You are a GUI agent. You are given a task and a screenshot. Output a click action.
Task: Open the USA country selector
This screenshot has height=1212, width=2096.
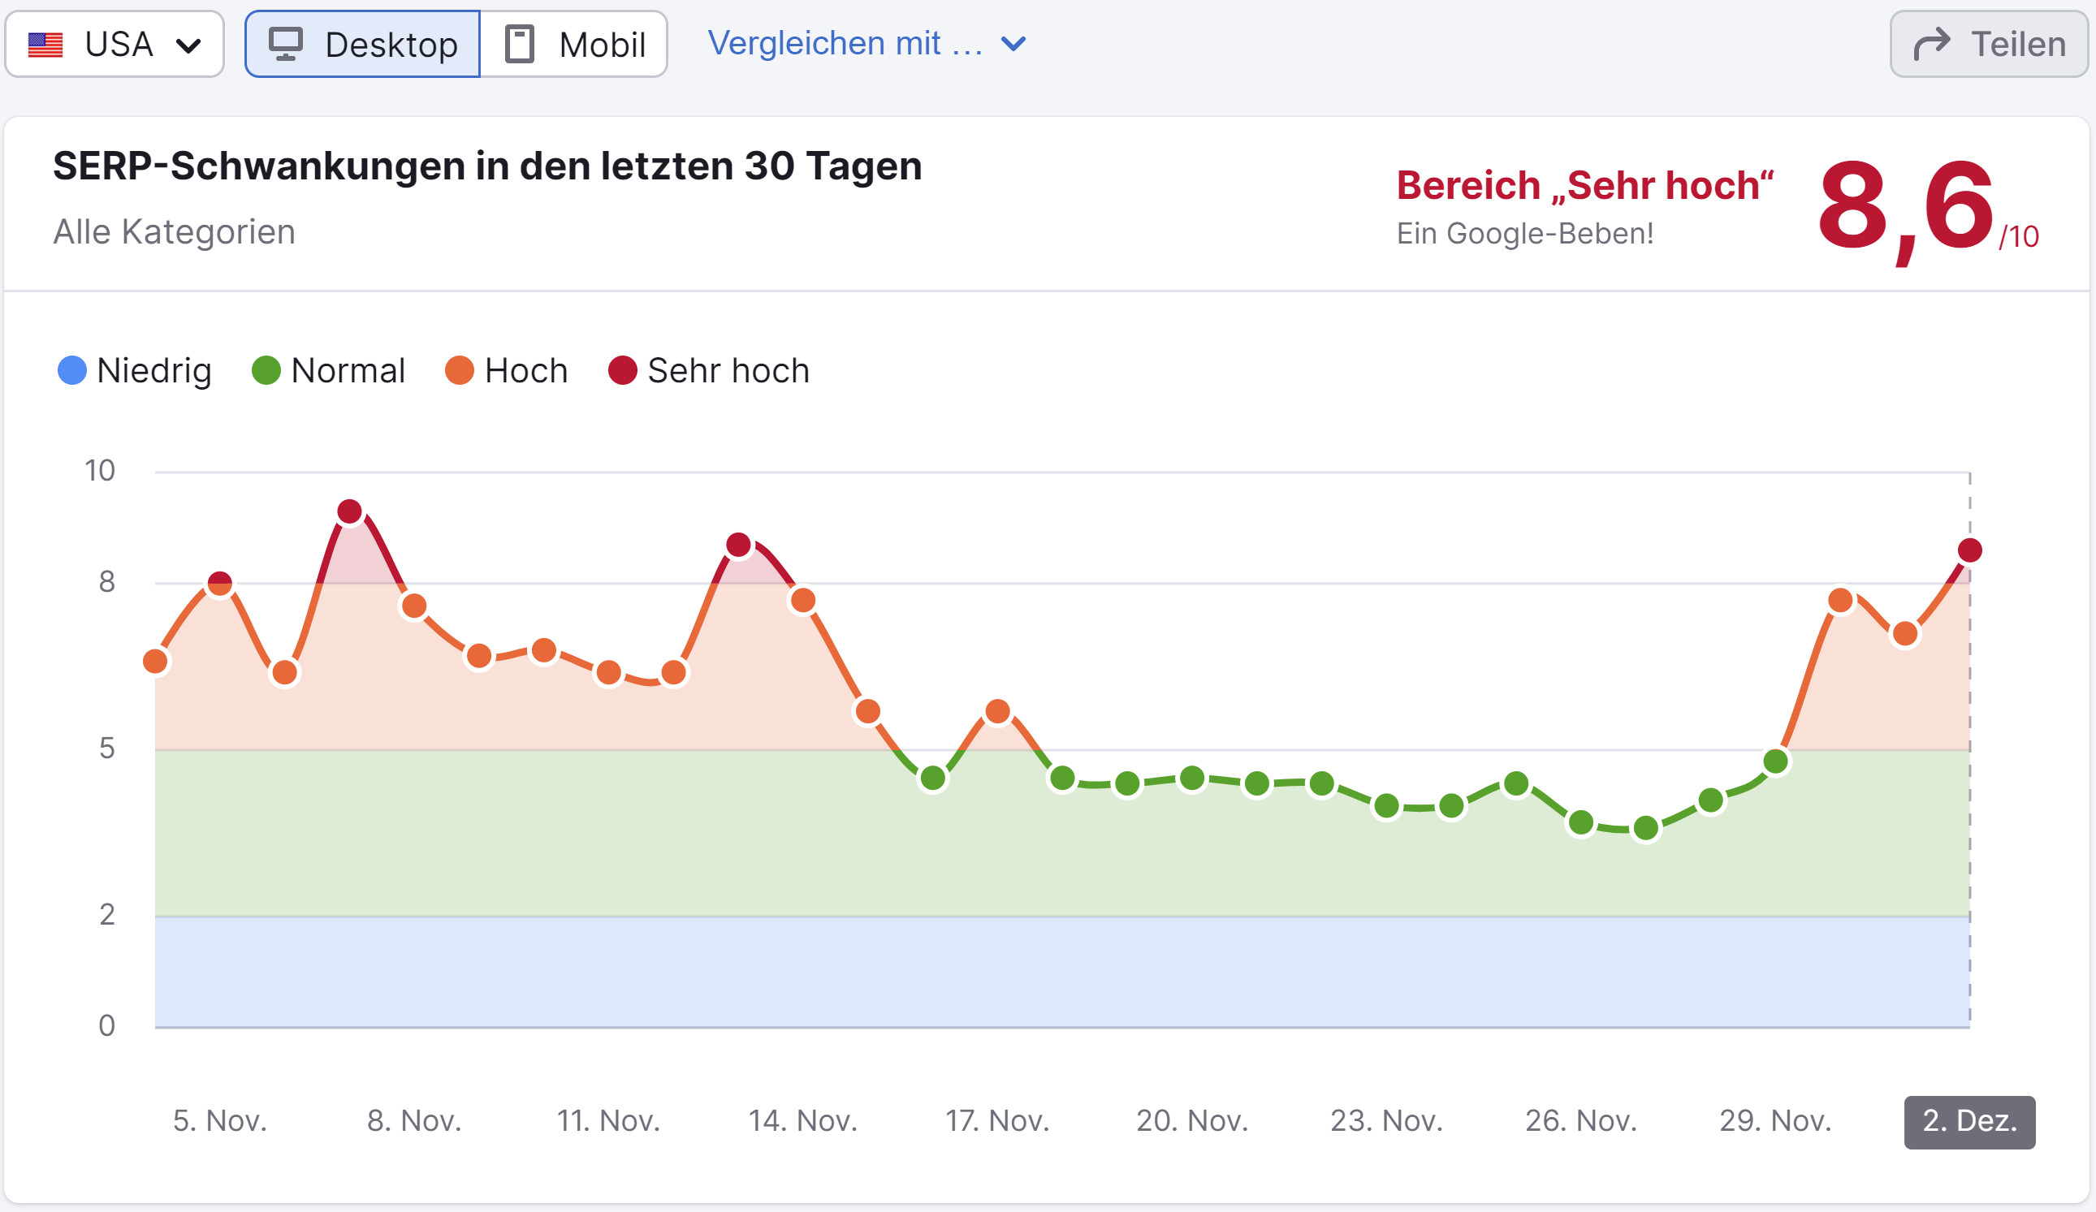(x=115, y=43)
